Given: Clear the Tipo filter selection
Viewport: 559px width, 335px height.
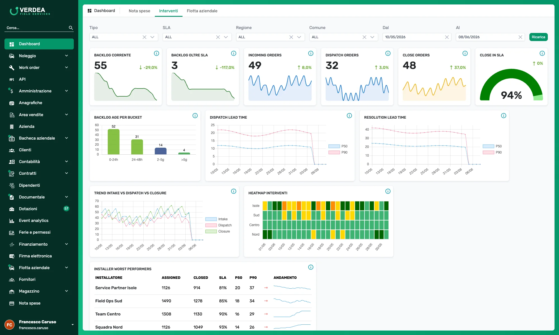Looking at the screenshot, I should tap(145, 37).
